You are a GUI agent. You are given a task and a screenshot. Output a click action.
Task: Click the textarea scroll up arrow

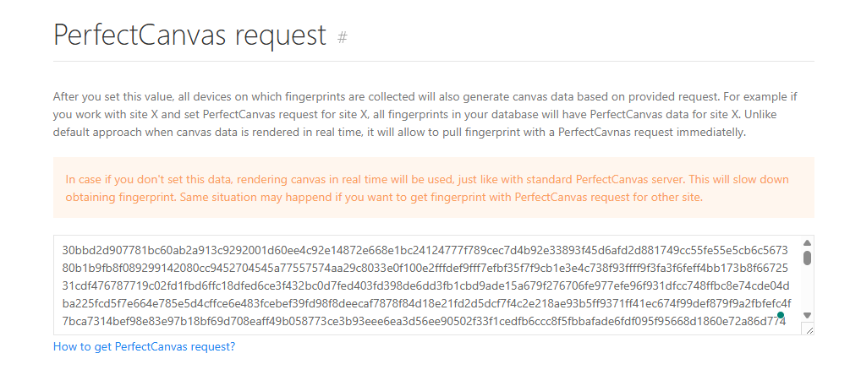click(807, 242)
